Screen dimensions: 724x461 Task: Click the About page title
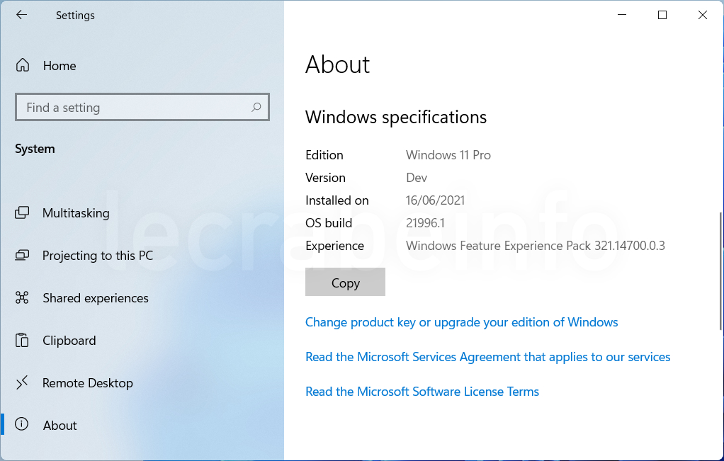click(337, 64)
